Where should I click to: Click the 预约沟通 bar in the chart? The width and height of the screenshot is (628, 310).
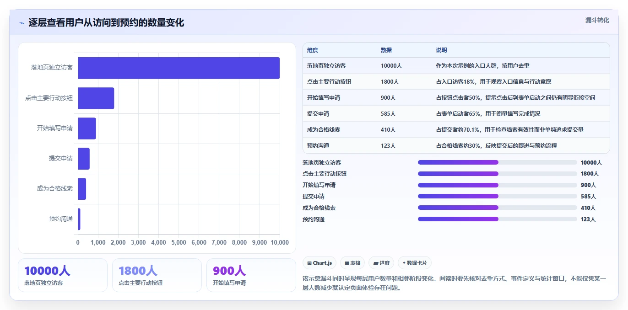pyautogui.click(x=79, y=219)
